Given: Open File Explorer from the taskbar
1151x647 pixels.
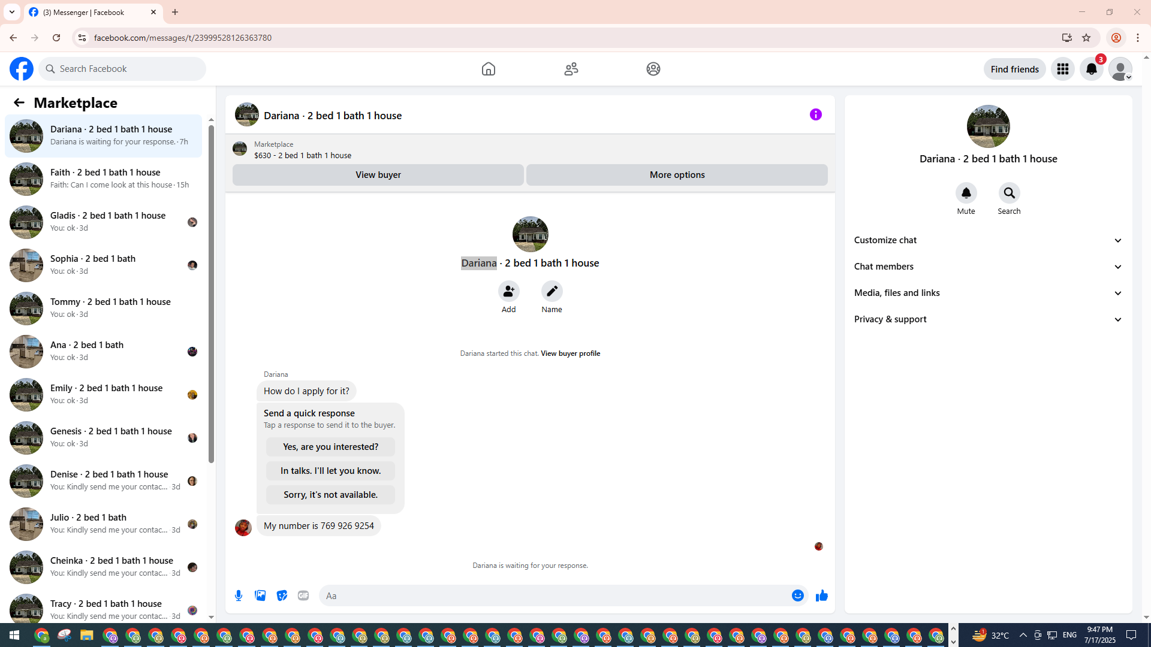Looking at the screenshot, I should (x=87, y=635).
